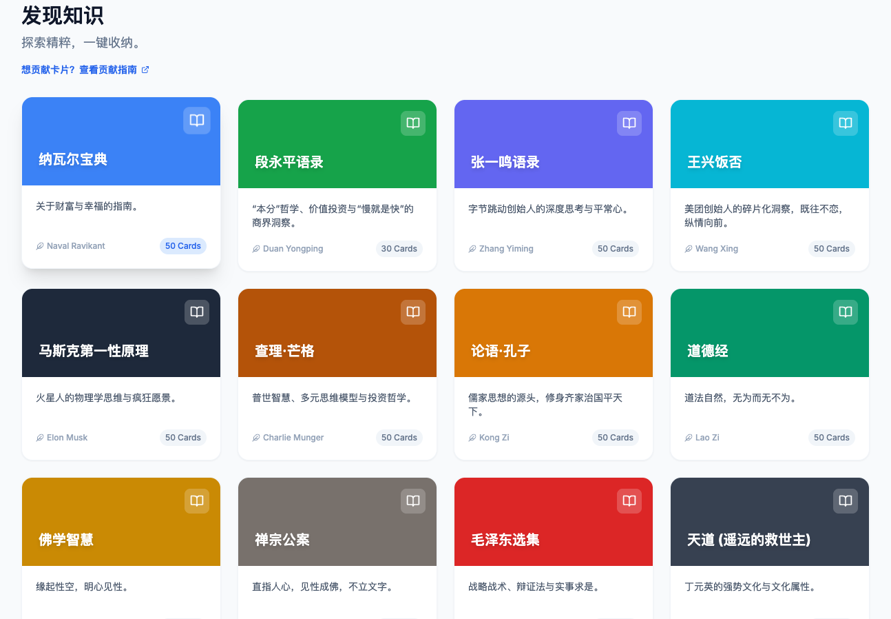
Task: Open the 马斯克第一性原理 card title
Action: click(x=94, y=351)
